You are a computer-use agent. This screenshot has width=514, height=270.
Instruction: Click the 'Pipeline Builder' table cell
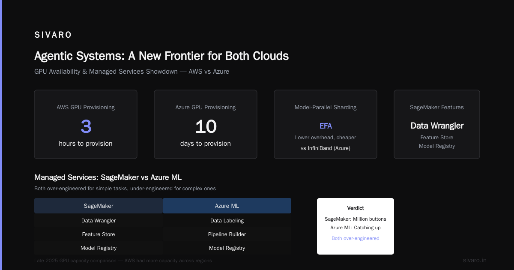tap(227, 234)
